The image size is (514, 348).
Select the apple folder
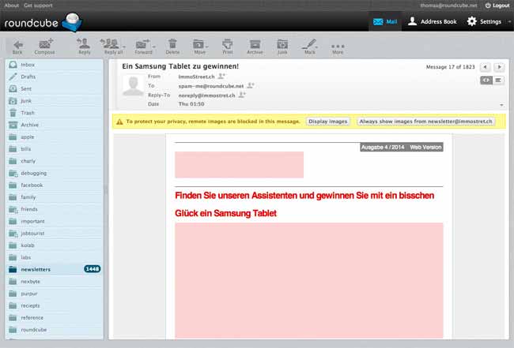54,137
